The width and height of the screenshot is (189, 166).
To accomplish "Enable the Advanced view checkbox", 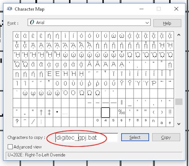I will click(x=10, y=147).
